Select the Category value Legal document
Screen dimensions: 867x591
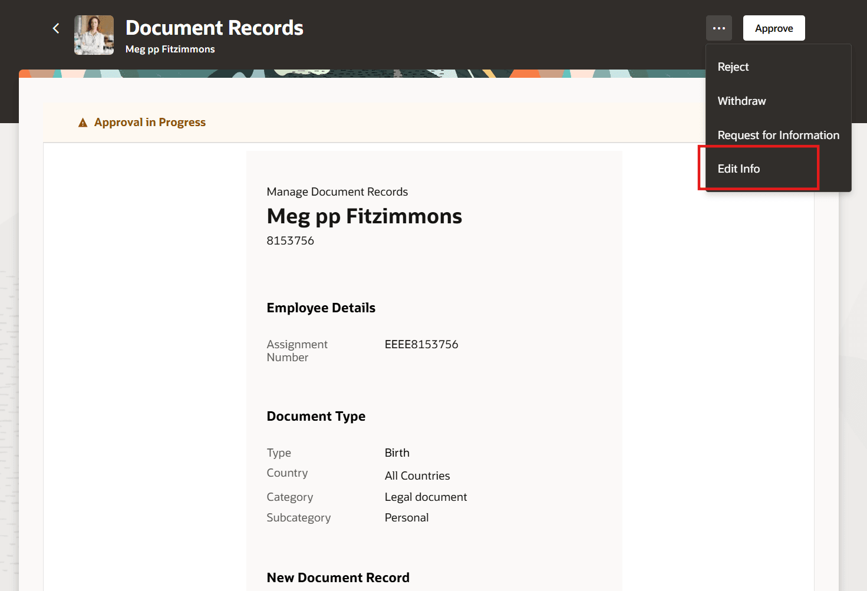click(426, 497)
